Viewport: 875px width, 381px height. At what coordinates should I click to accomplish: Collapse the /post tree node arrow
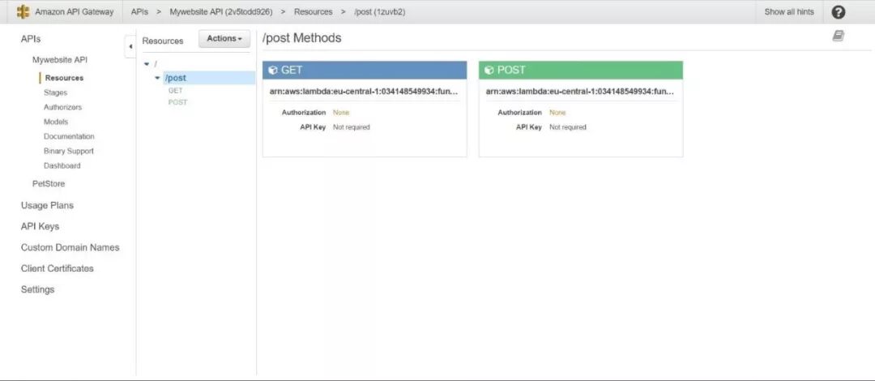click(157, 78)
